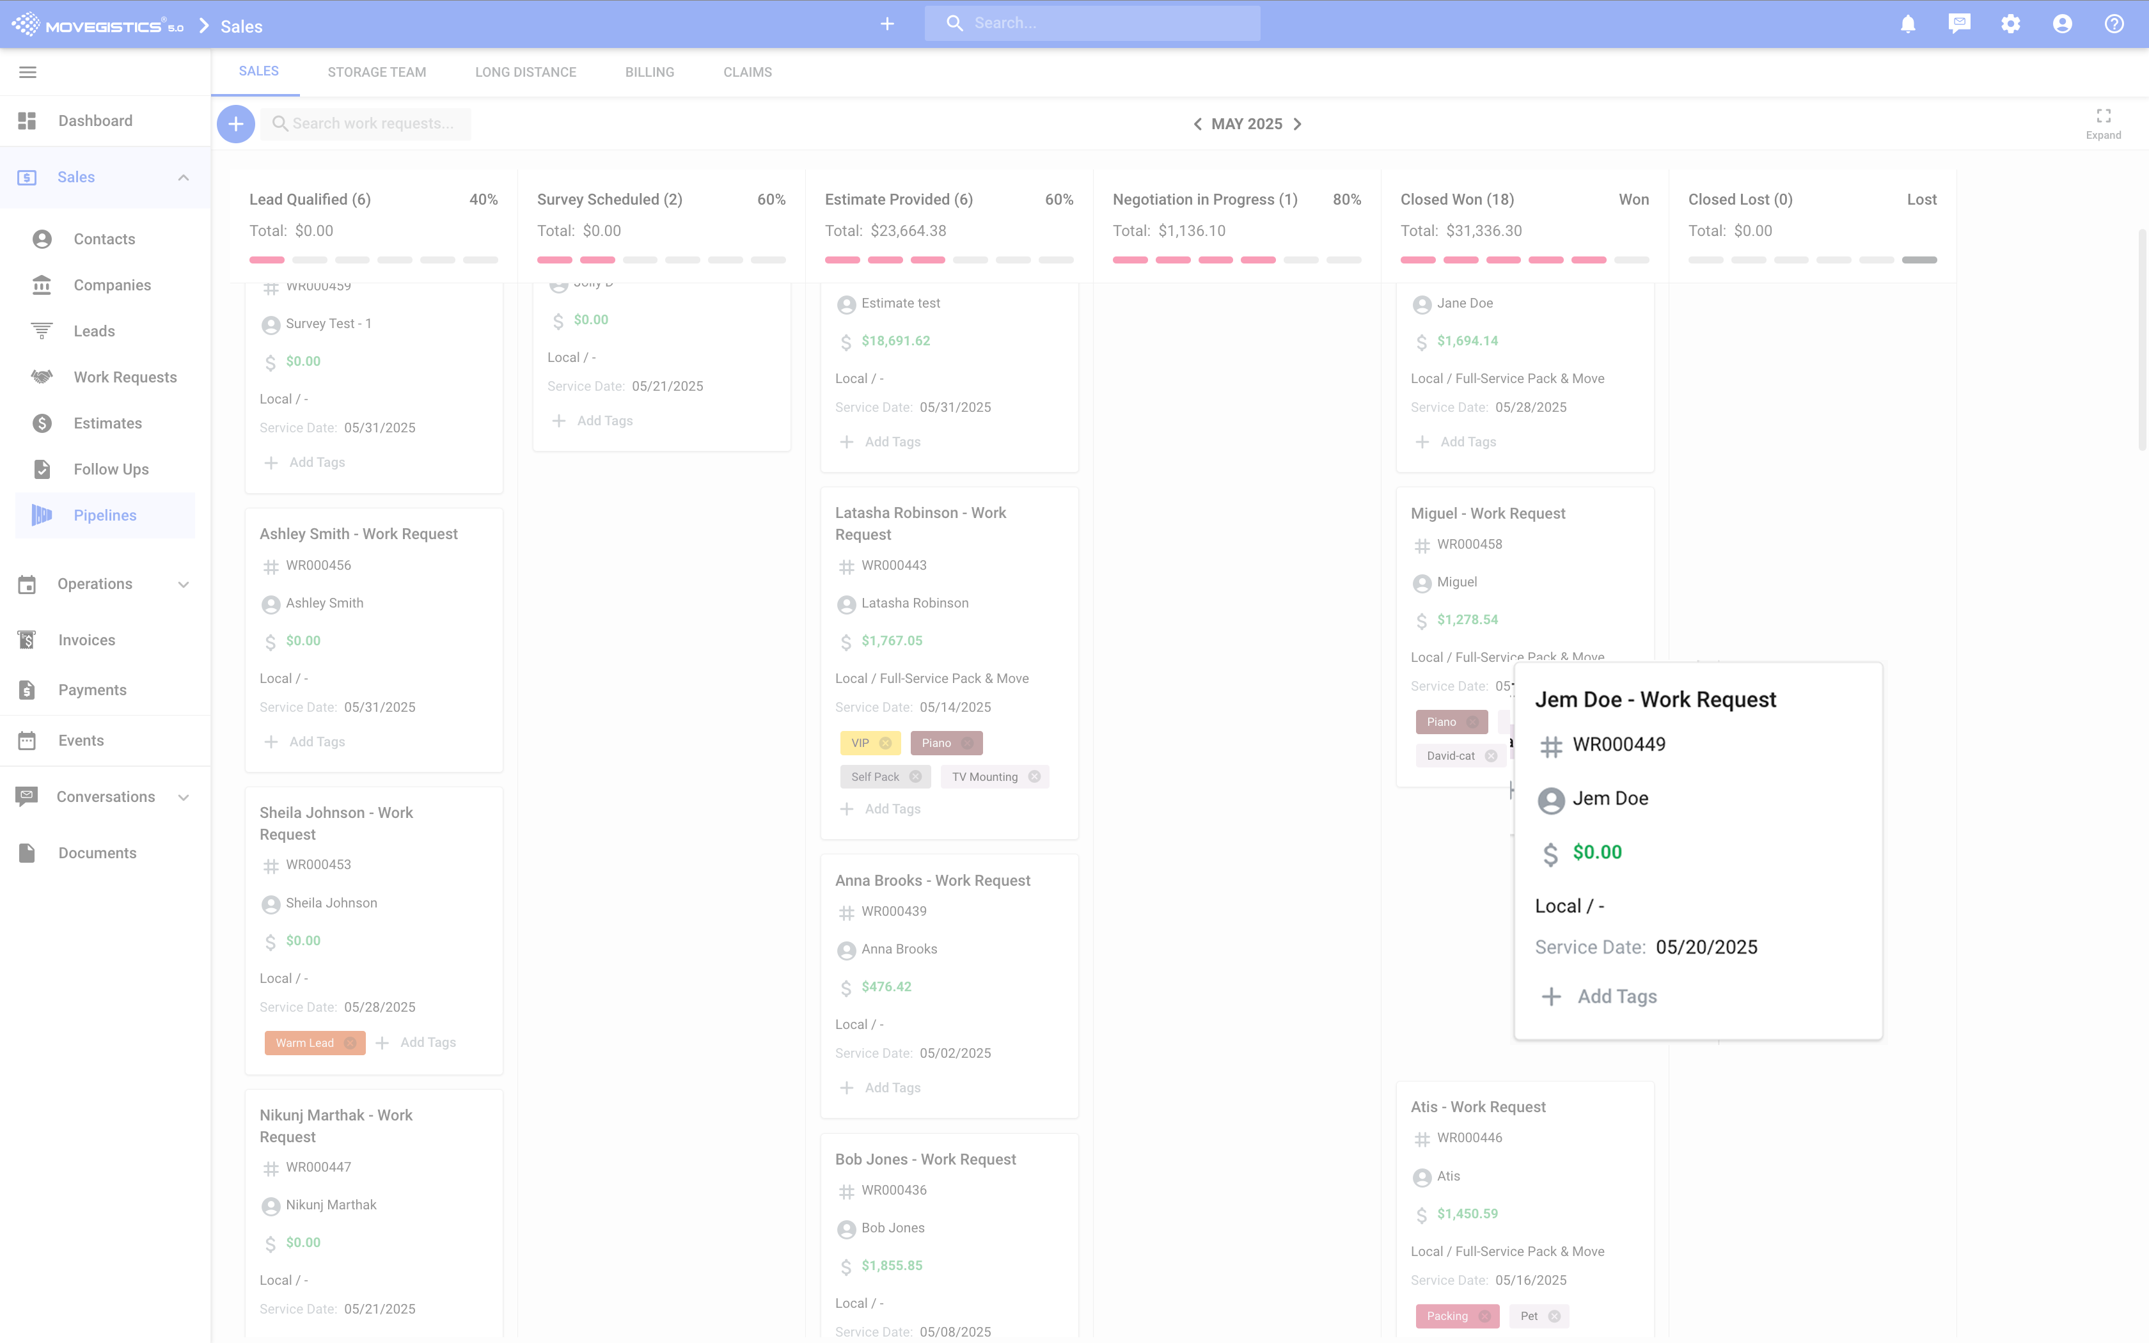
Task: Remove the VIP tag from Latasha Robinson
Action: click(x=885, y=742)
